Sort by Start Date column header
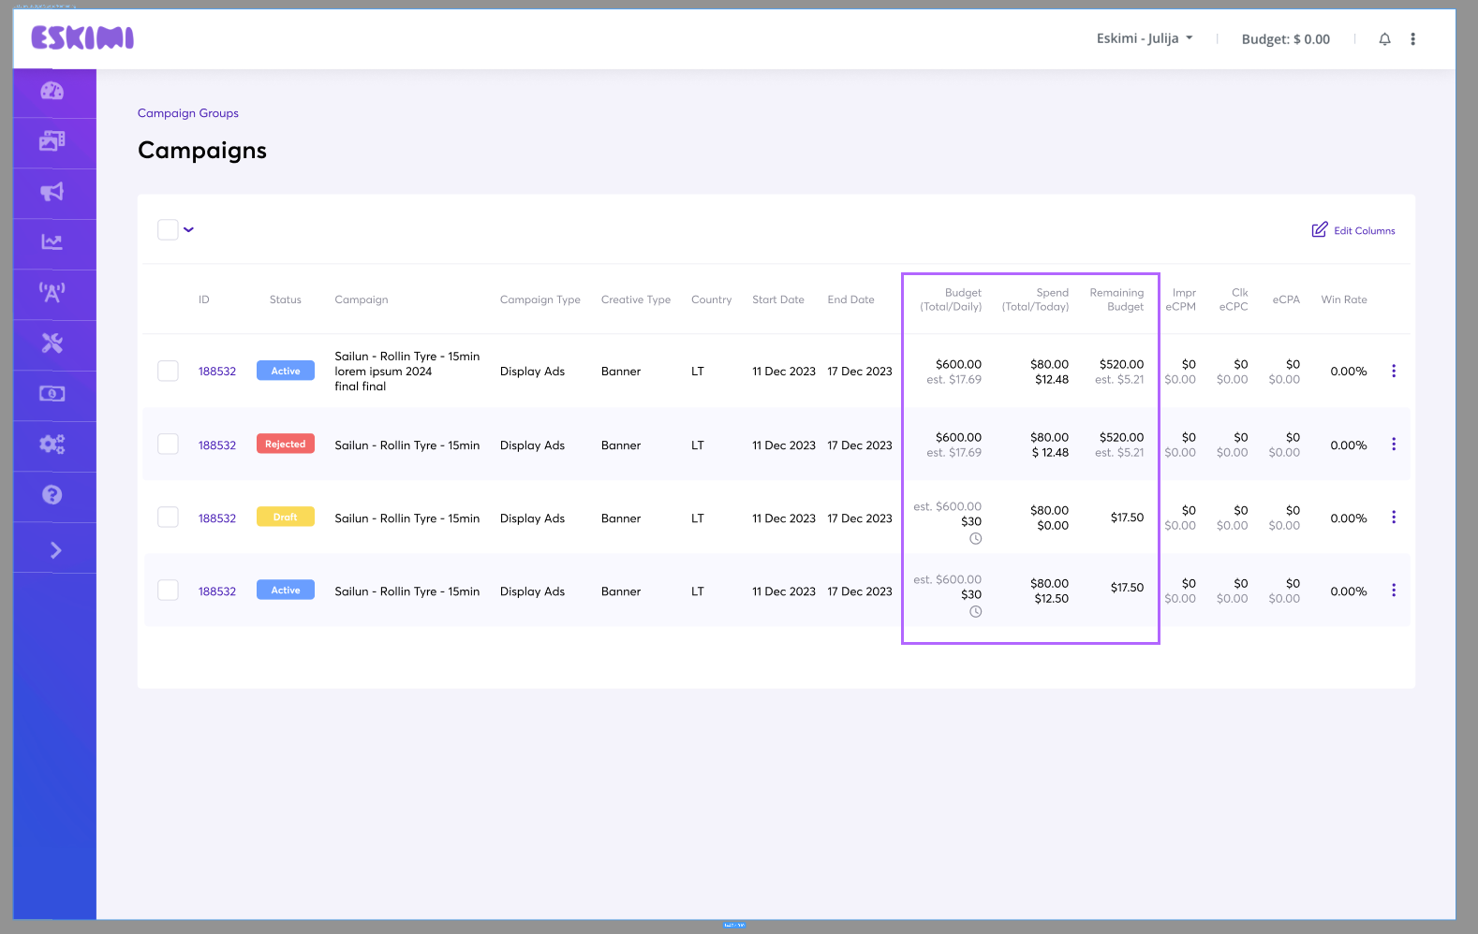Screen dimensions: 1478x934 [778, 299]
